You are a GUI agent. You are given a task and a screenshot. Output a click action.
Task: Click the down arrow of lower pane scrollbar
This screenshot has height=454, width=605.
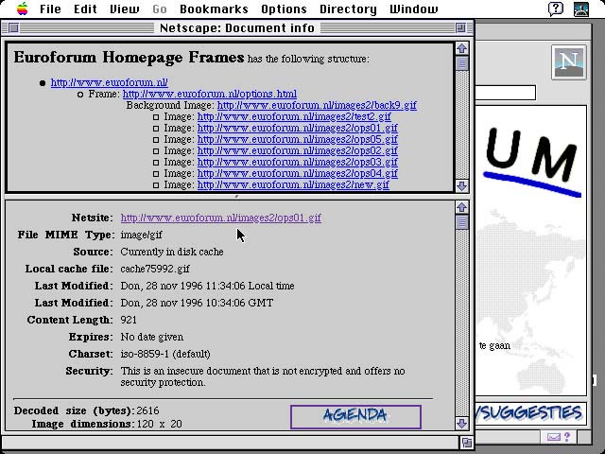[x=462, y=423]
